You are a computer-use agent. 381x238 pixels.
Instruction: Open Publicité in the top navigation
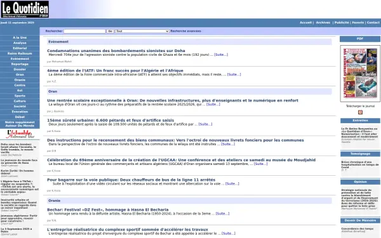(x=342, y=23)
